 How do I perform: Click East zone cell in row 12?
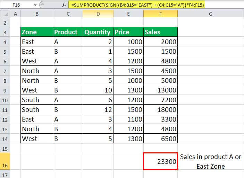click(x=37, y=119)
